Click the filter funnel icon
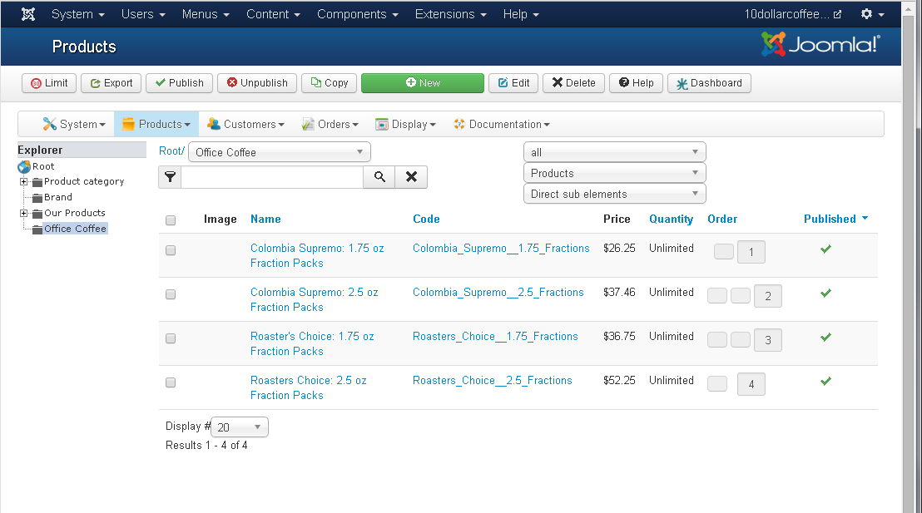The height and width of the screenshot is (513, 922). point(170,177)
